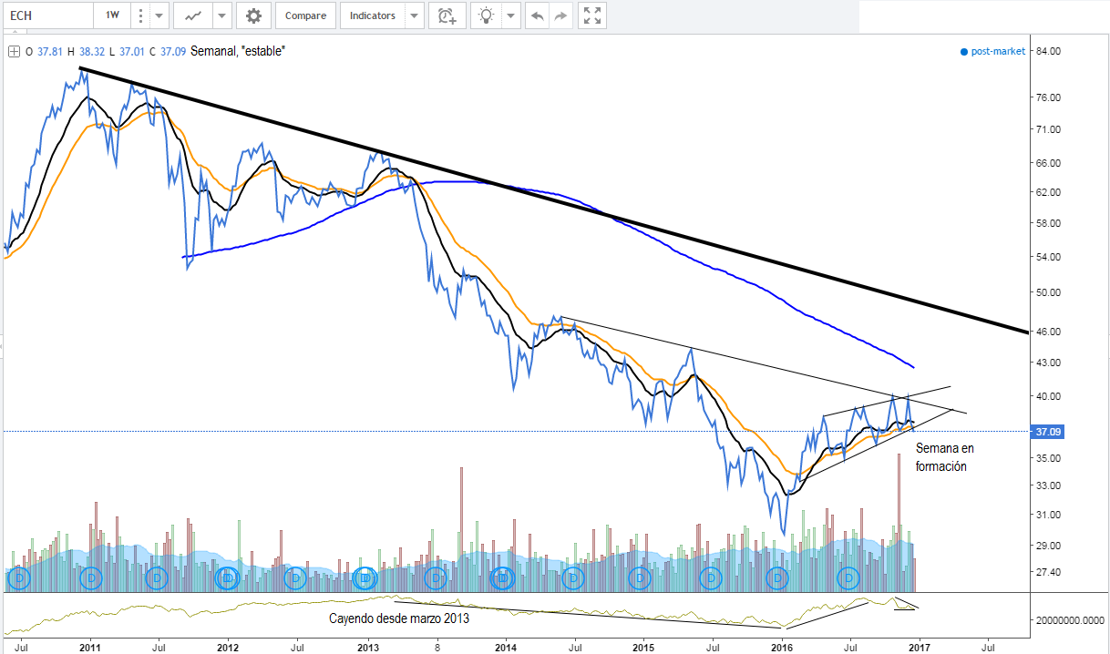Click the post-market session indicator
The height and width of the screenshot is (654, 1110).
pos(992,52)
